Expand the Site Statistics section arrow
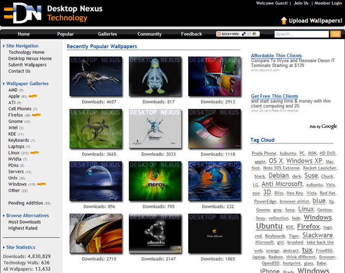Screen dimensions: 345x273 click(x=4, y=247)
